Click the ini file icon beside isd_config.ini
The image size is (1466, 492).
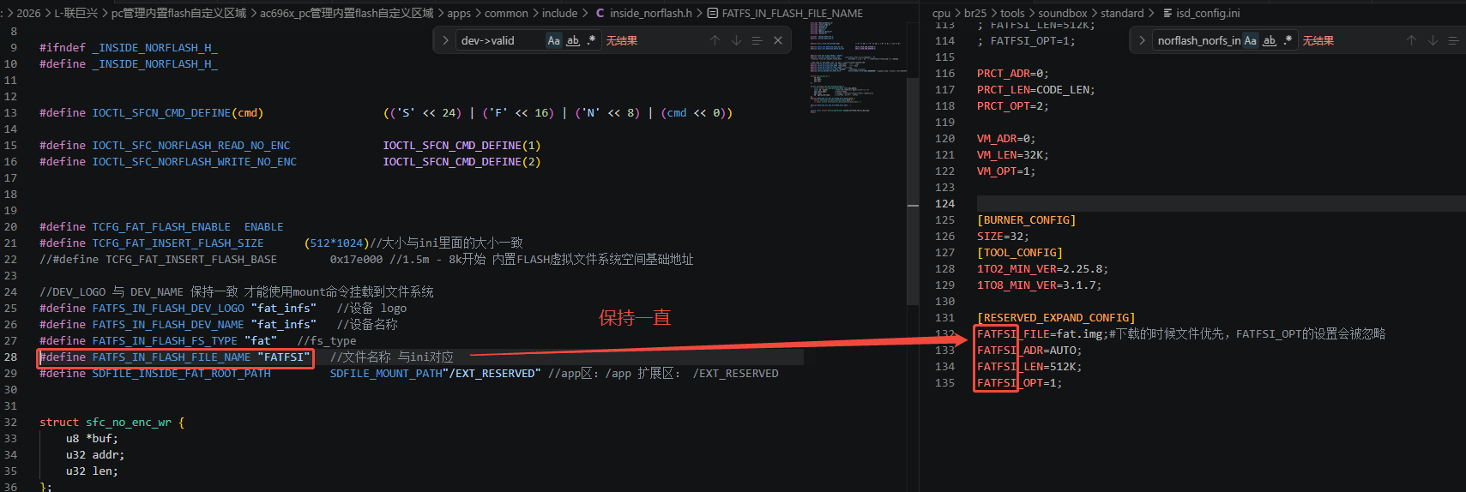click(1167, 13)
